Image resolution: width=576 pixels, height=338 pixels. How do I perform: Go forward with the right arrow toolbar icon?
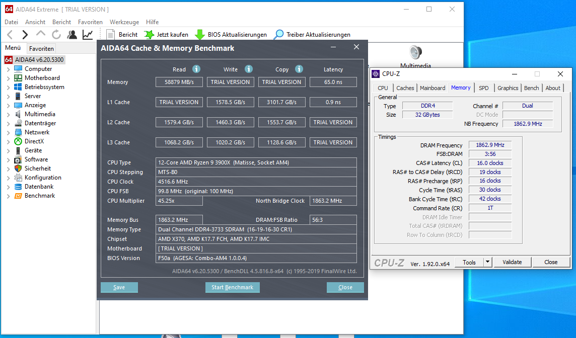coord(25,35)
